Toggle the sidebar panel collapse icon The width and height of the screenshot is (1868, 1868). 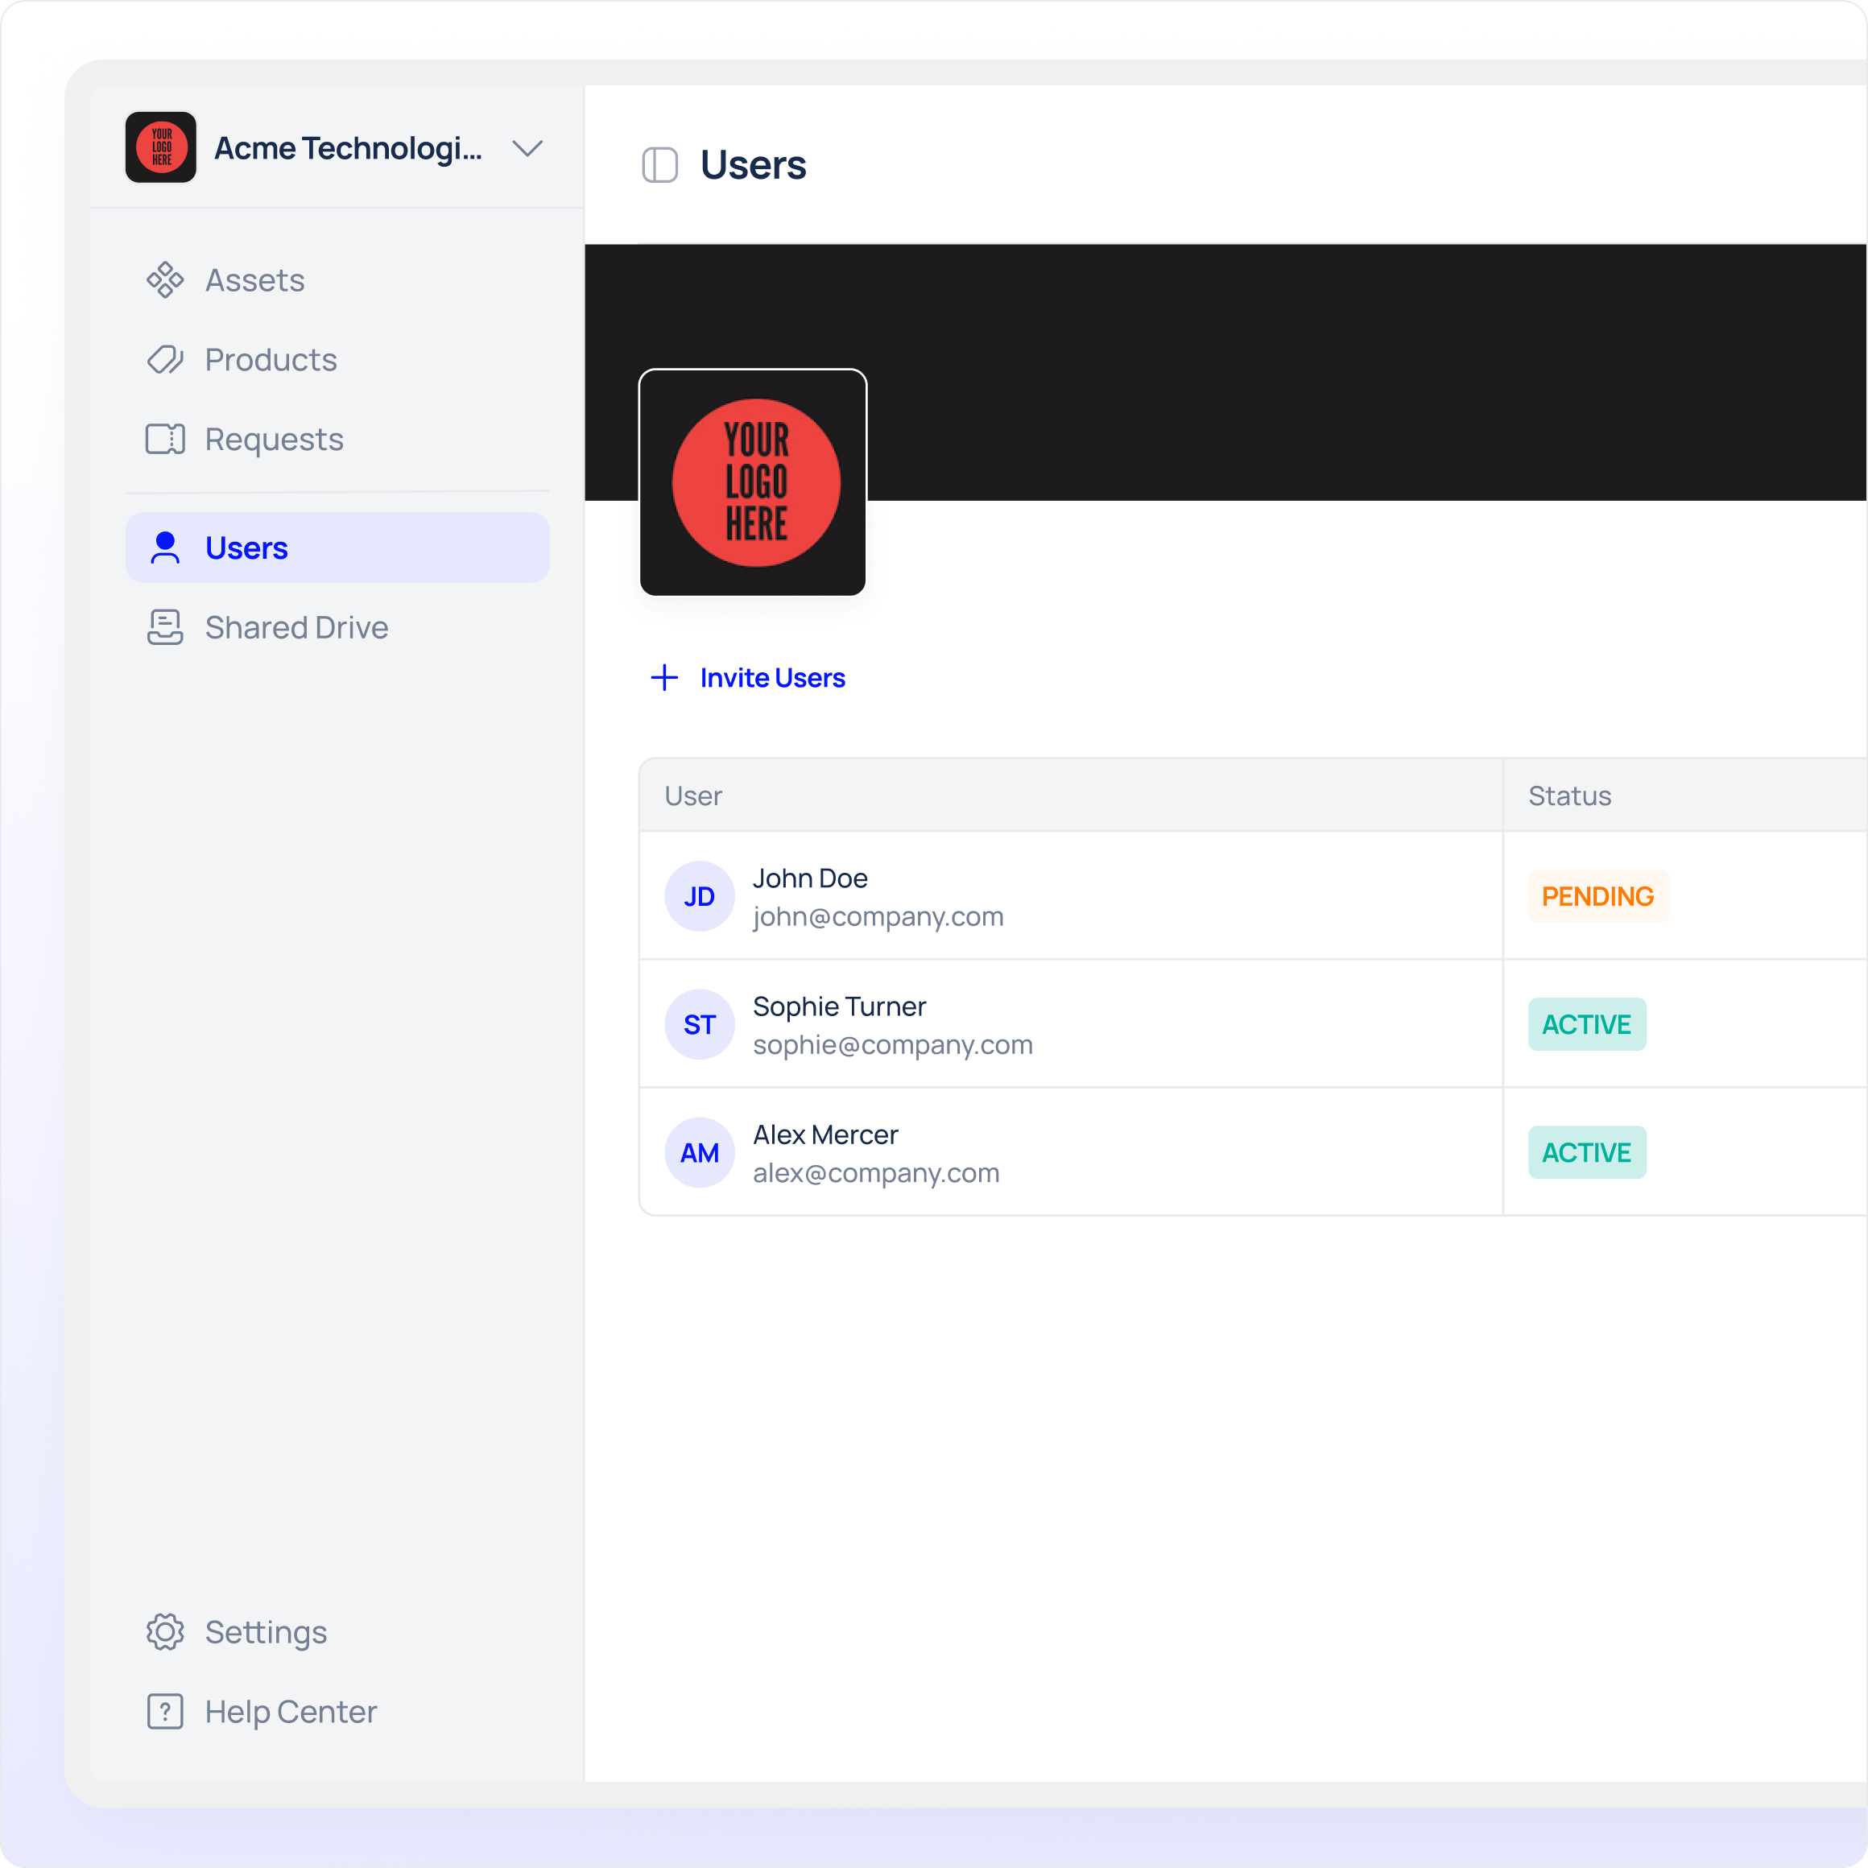[x=659, y=165]
